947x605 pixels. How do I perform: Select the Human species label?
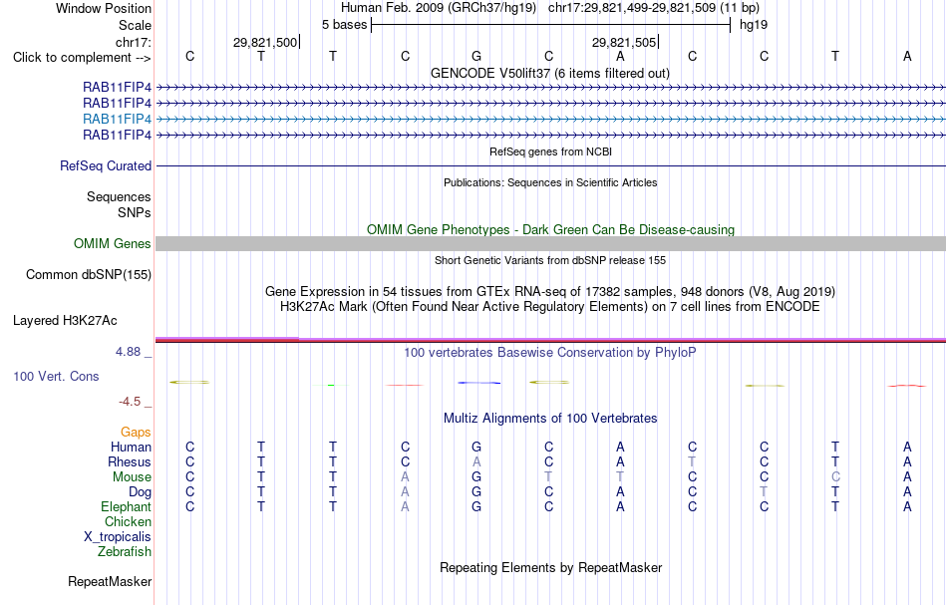pyautogui.click(x=131, y=447)
